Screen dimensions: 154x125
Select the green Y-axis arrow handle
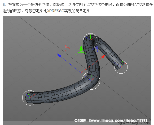81,48
